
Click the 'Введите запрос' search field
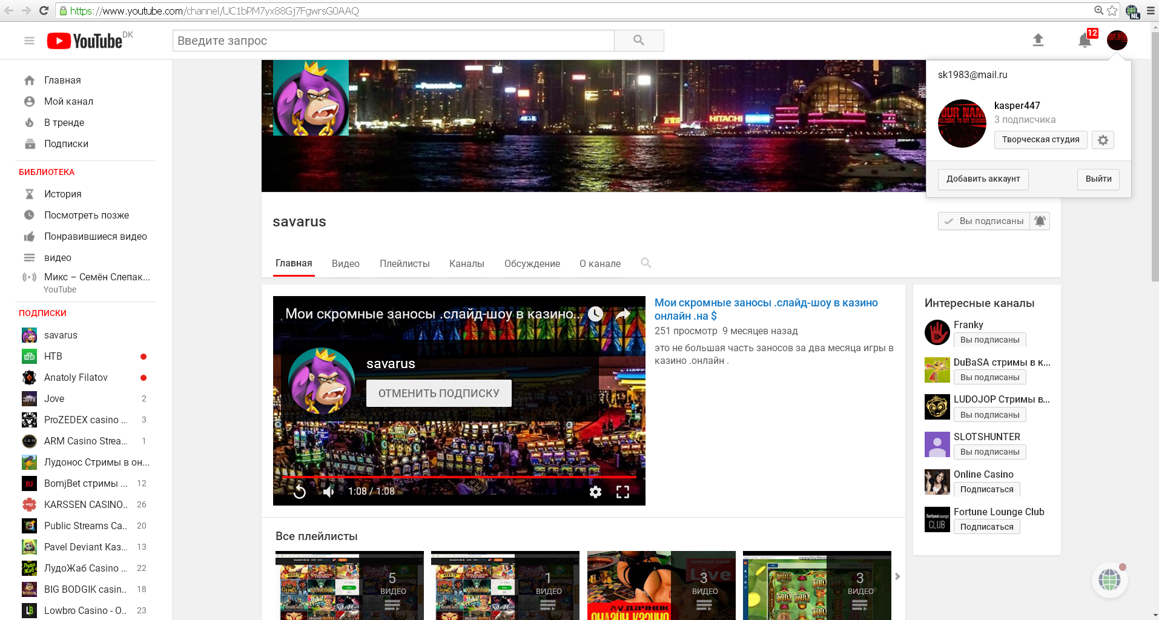coord(394,41)
